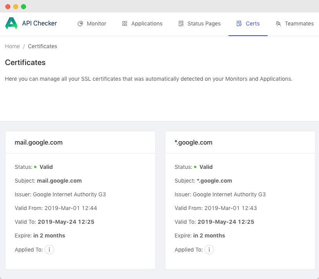Select the Certs tab label
This screenshot has height=279, width=319.
[x=253, y=24]
